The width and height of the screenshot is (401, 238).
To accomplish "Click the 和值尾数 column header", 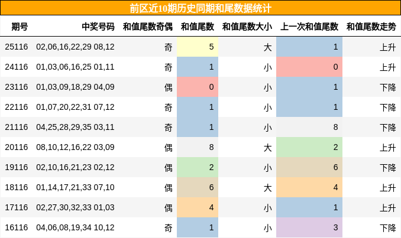I will click(198, 27).
